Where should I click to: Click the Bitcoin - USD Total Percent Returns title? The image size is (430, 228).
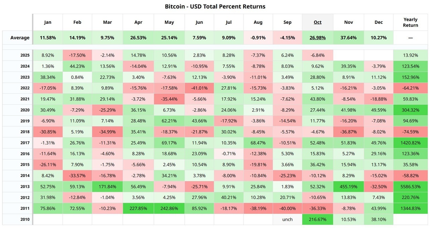click(215, 6)
